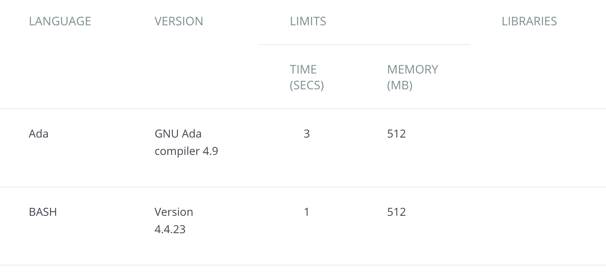
Task: Click the divider line under LIMITS
Action: [x=364, y=45]
